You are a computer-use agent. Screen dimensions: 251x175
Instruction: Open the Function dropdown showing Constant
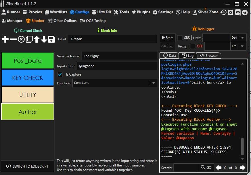[153, 83]
